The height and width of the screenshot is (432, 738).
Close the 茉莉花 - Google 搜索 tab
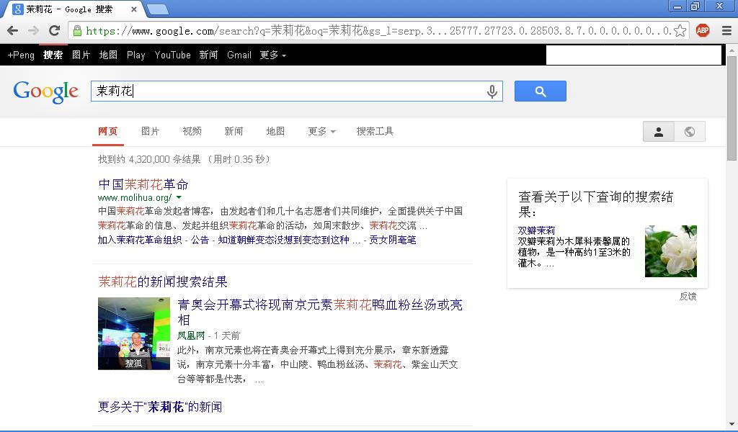point(133,9)
